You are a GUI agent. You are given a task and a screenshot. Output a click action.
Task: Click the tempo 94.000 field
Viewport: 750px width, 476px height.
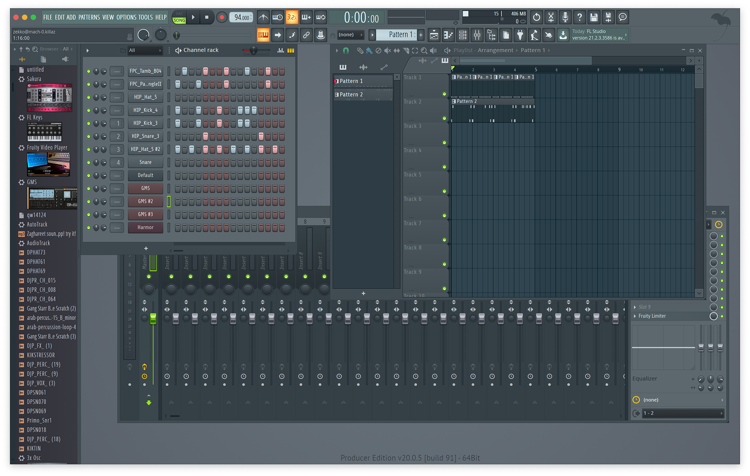241,17
